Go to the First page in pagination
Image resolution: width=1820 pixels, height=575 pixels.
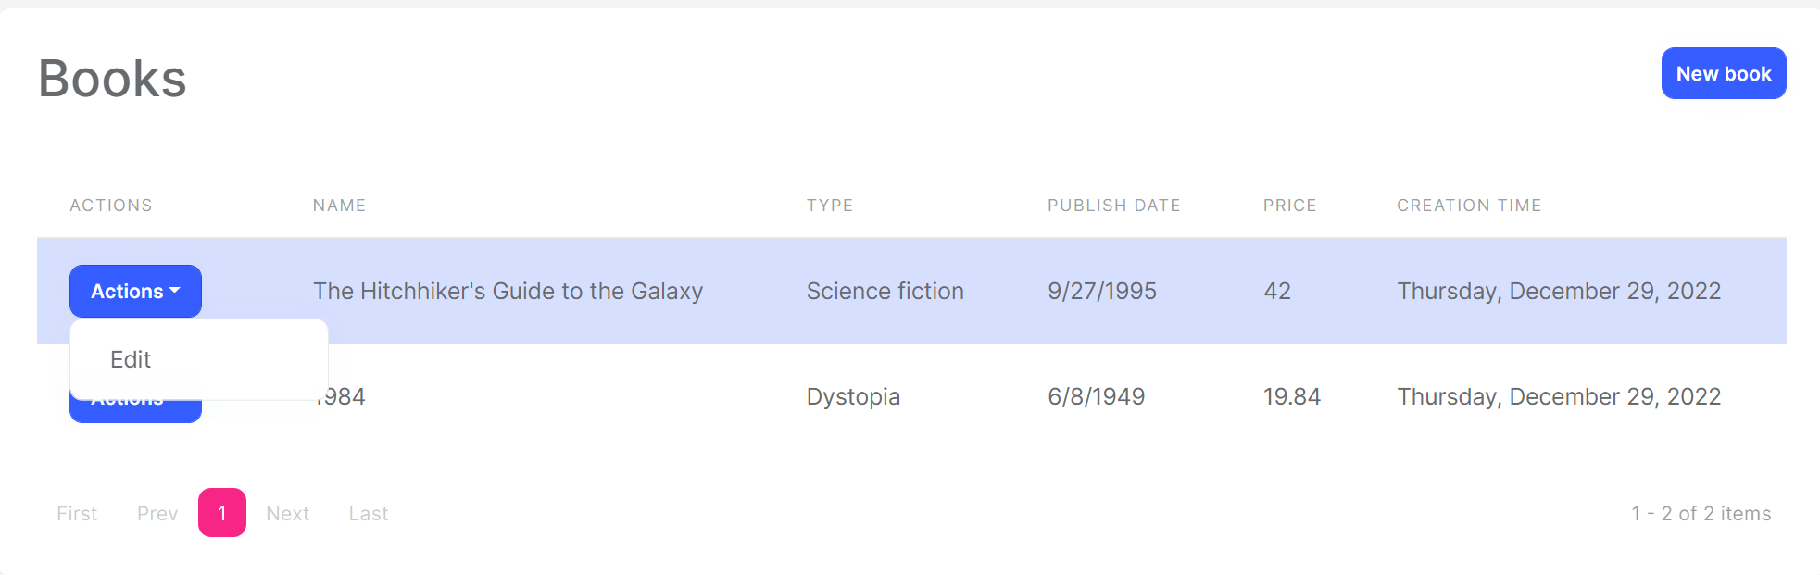tap(77, 513)
